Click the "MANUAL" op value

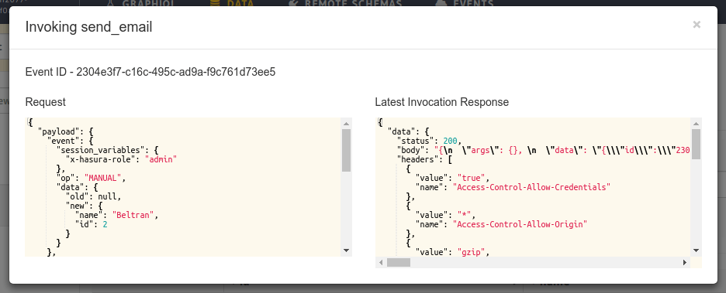(103, 178)
